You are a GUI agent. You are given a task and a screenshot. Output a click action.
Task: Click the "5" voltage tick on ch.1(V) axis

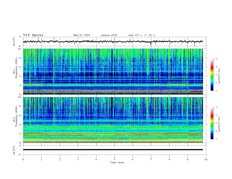tap(20, 37)
